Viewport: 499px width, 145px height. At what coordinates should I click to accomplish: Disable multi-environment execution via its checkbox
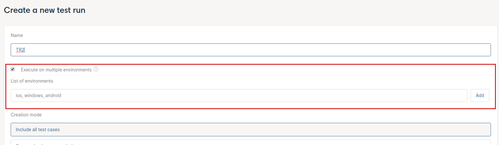coord(13,69)
